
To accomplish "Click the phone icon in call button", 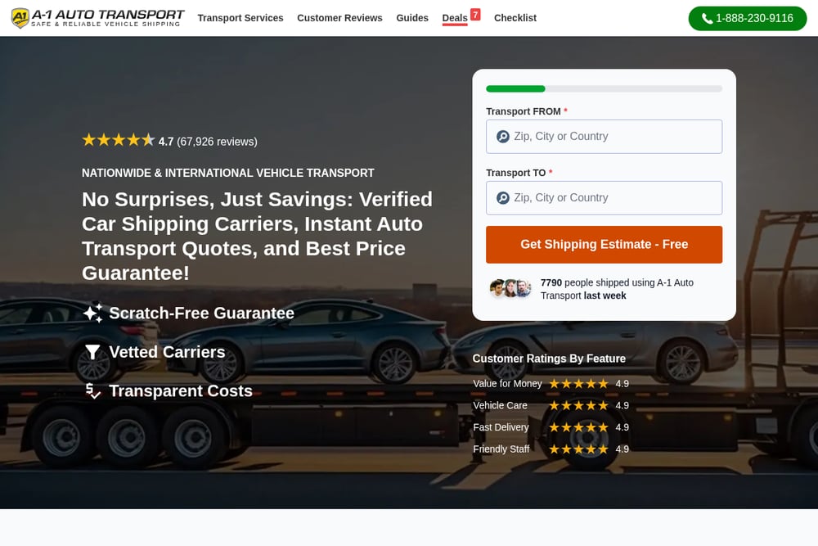I will coord(707,19).
